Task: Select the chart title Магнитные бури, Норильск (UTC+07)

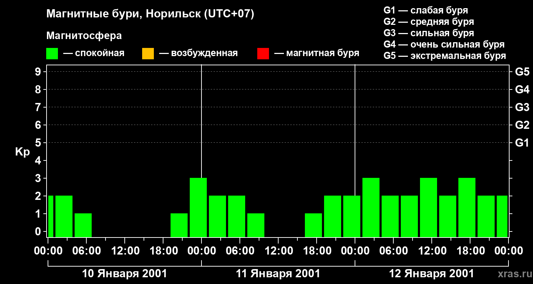Action: coord(150,14)
